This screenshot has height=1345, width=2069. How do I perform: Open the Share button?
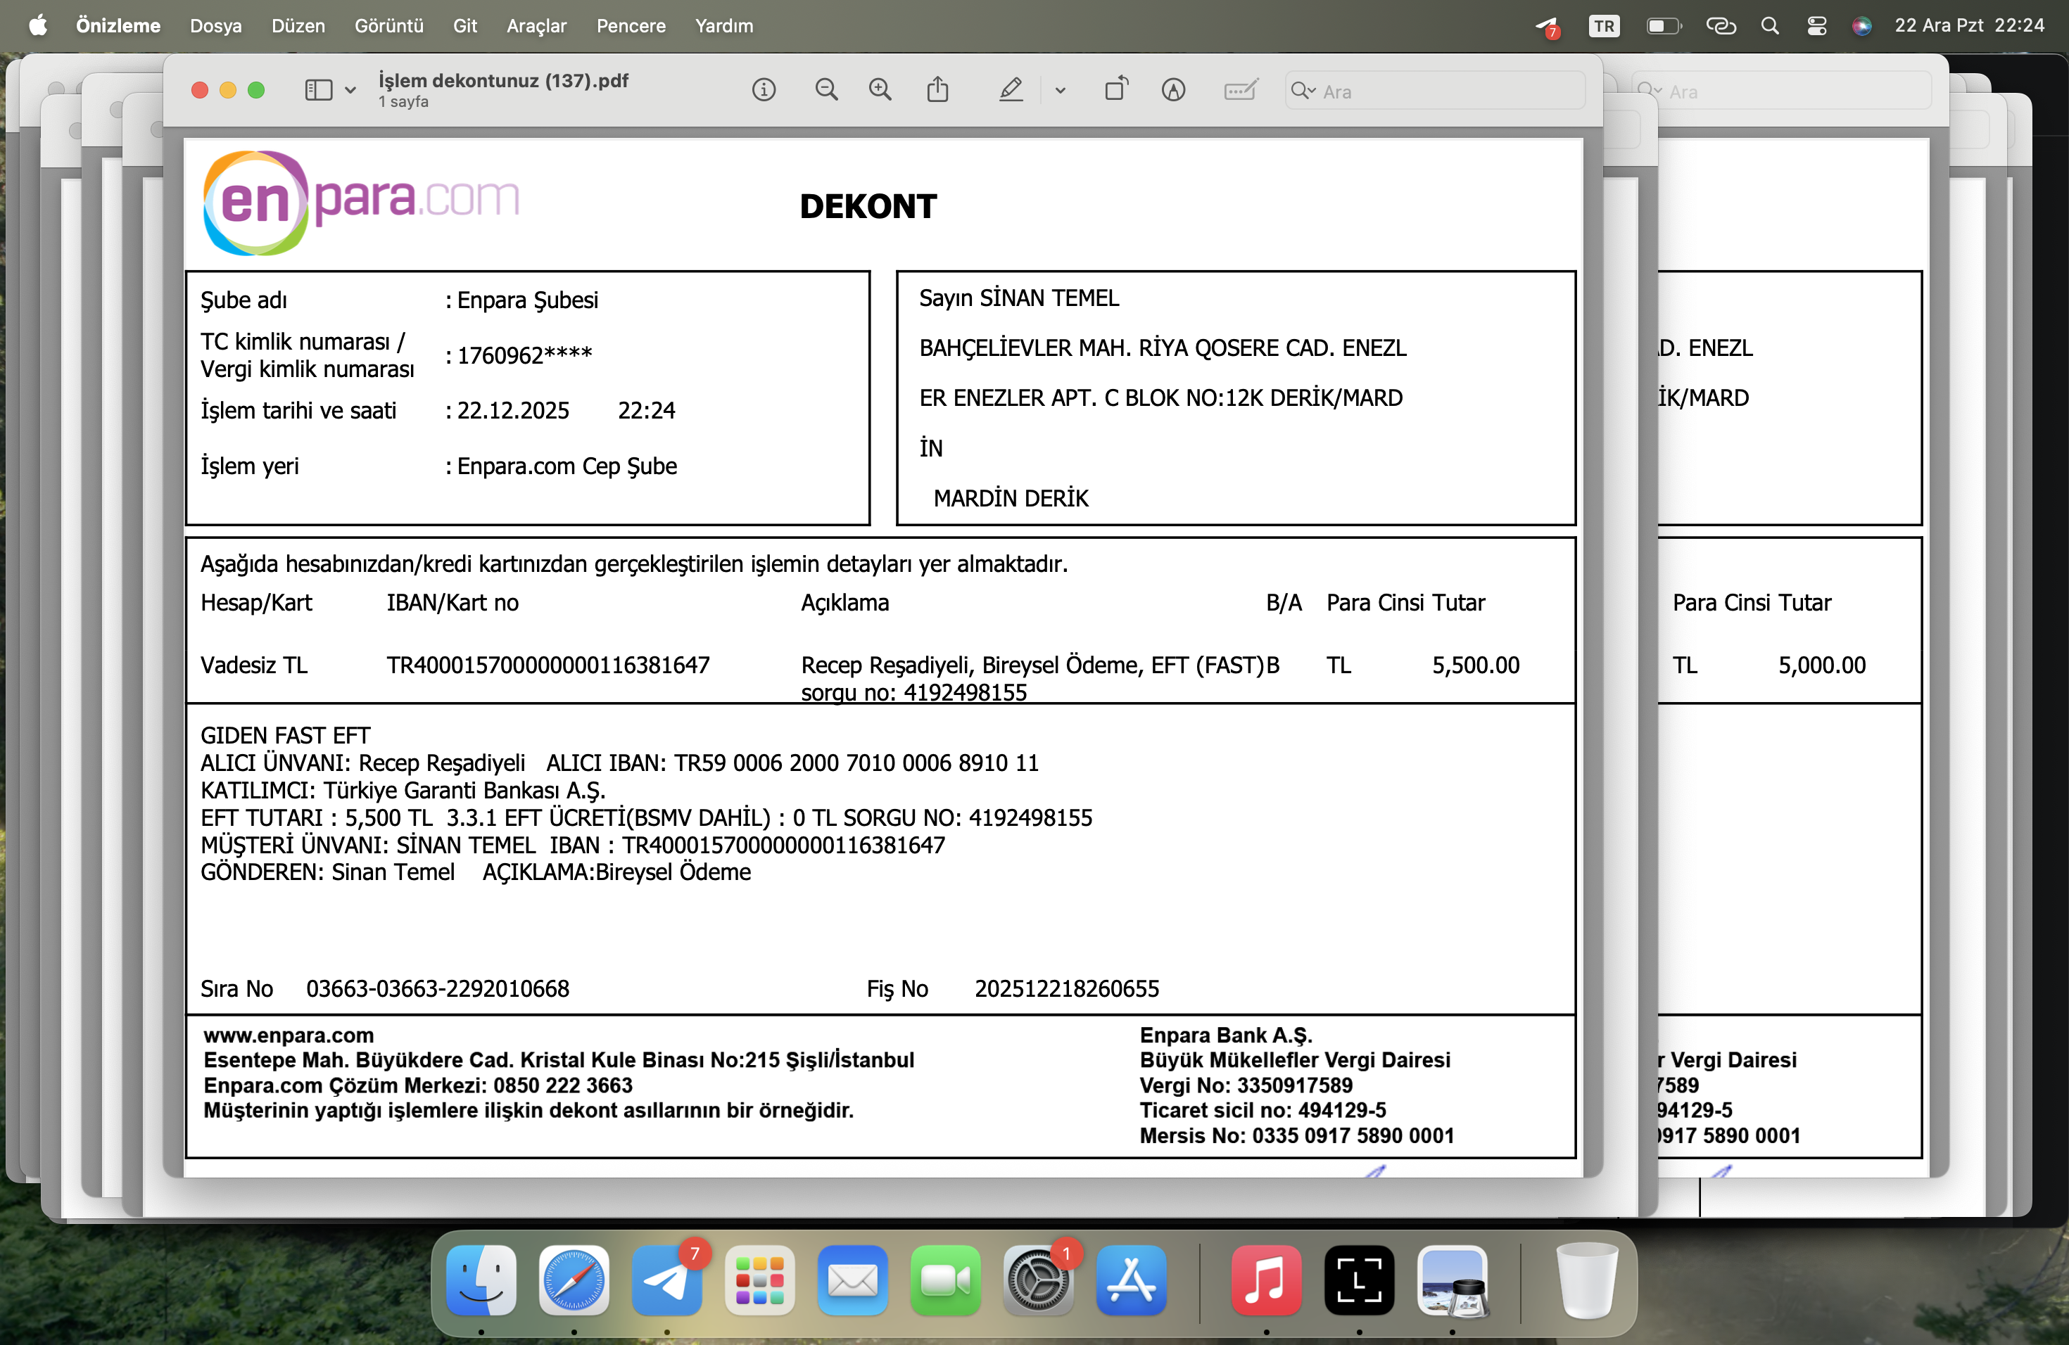coord(937,89)
